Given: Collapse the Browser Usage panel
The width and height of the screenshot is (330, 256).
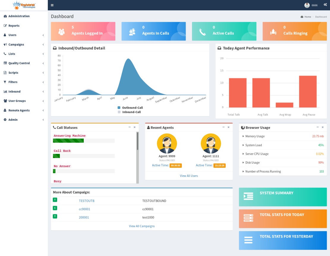Looking at the screenshot, I should 318,127.
